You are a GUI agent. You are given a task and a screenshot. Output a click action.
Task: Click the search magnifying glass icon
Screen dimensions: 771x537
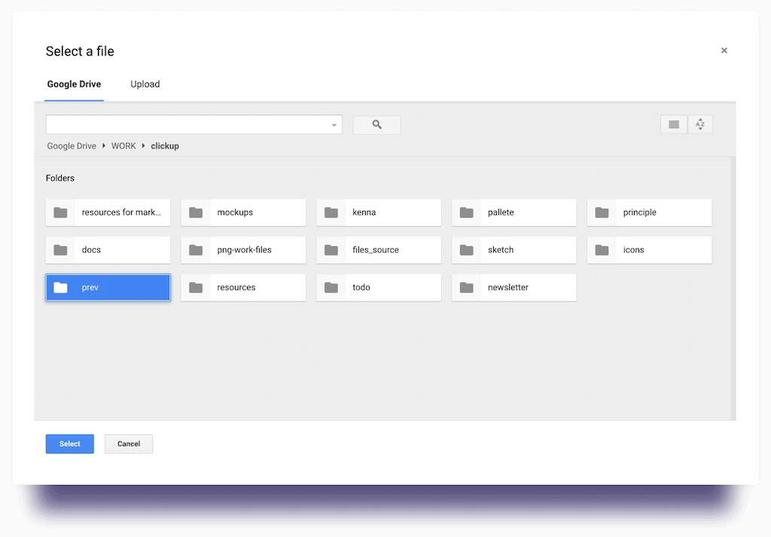tap(376, 124)
